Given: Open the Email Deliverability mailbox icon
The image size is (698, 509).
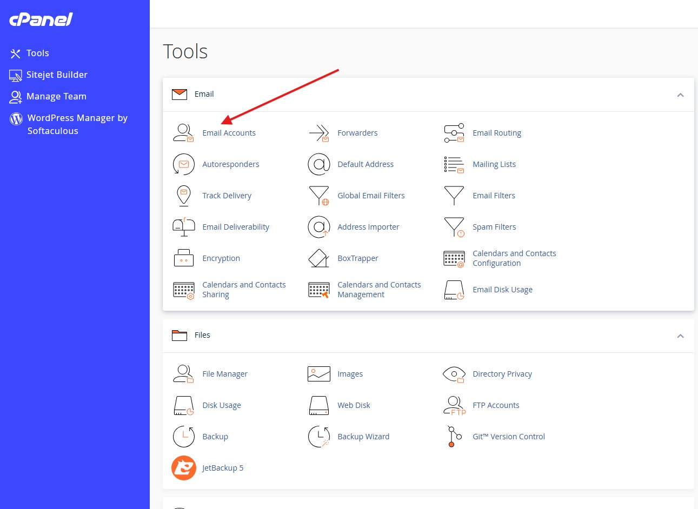Looking at the screenshot, I should [x=183, y=227].
